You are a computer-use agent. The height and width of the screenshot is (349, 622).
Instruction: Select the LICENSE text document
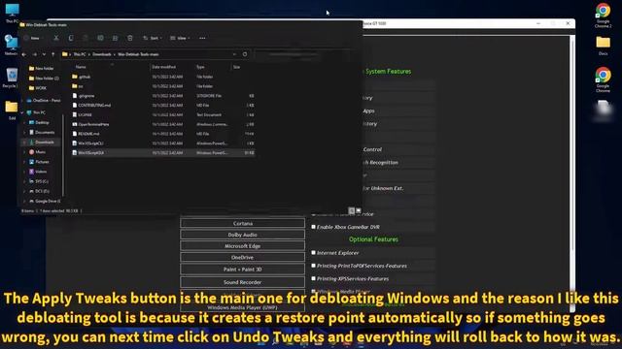coord(163,114)
